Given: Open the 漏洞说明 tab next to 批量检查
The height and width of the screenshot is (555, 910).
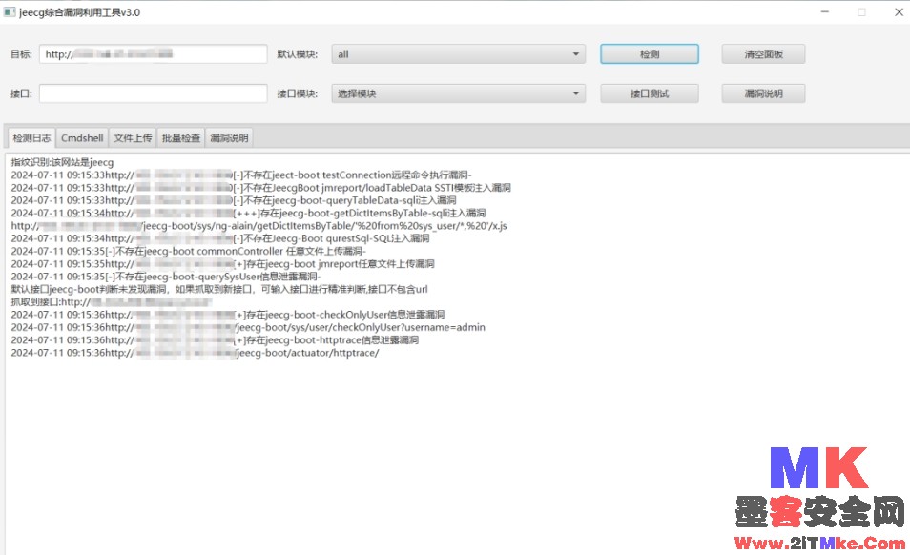Looking at the screenshot, I should coord(229,138).
